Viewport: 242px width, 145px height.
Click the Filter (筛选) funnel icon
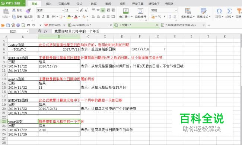(x=239, y=11)
